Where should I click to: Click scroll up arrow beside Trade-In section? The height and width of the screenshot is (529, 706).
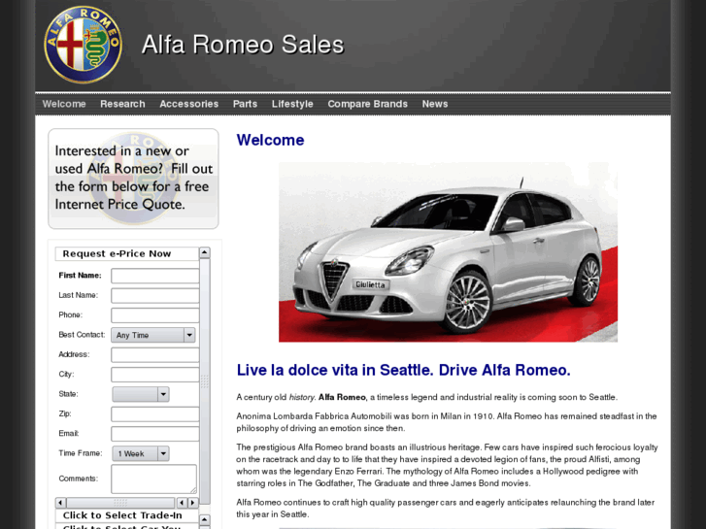pyautogui.click(x=204, y=520)
